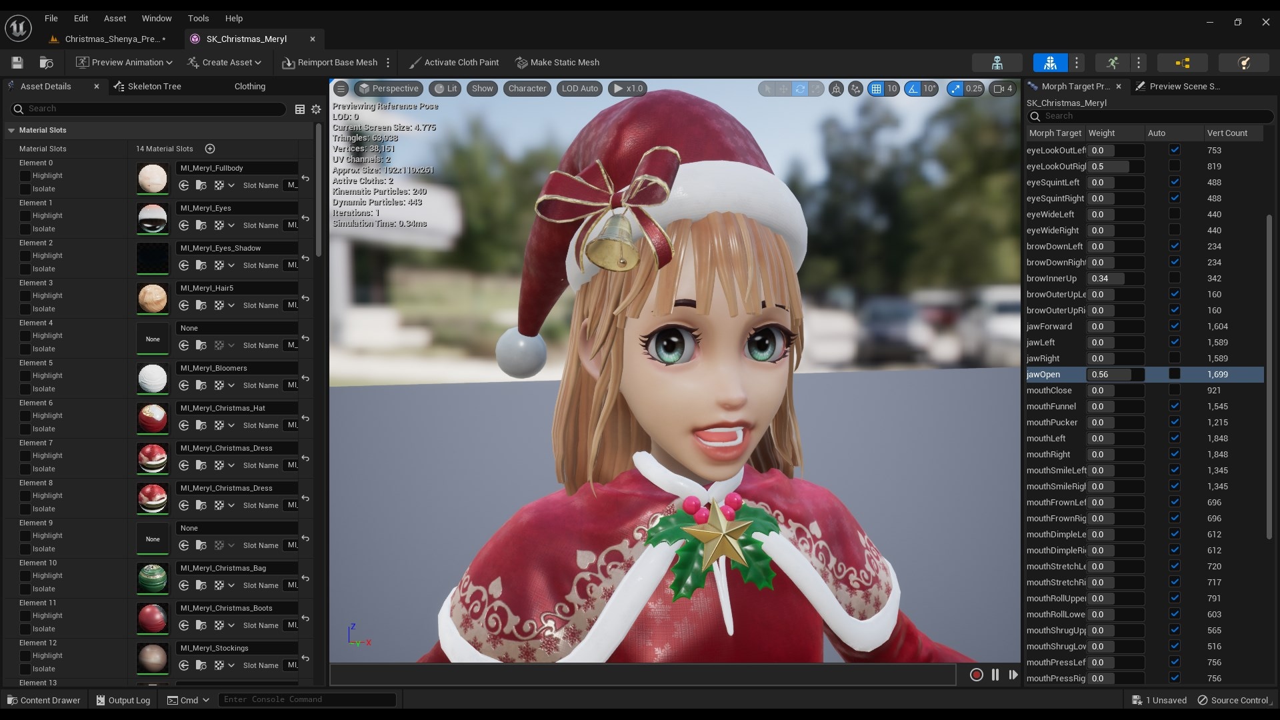
Task: Open the Content Drawer
Action: [43, 700]
